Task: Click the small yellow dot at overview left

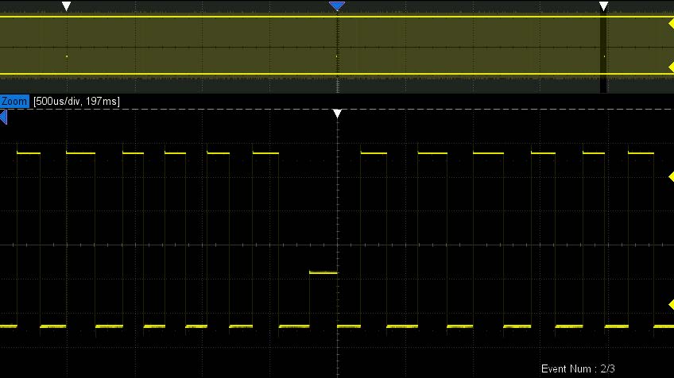Action: (67, 56)
